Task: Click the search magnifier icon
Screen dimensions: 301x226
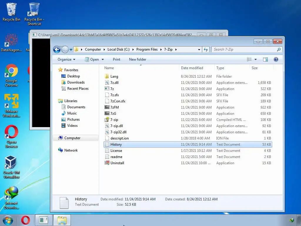Action: pyautogui.click(x=279, y=49)
